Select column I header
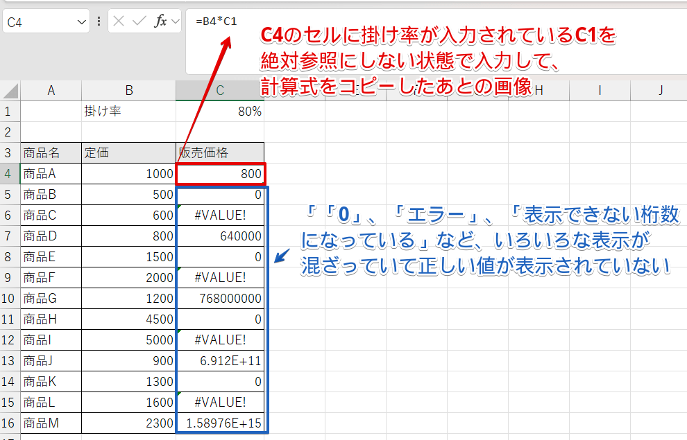Screen dimensions: 687x440 click(x=600, y=91)
